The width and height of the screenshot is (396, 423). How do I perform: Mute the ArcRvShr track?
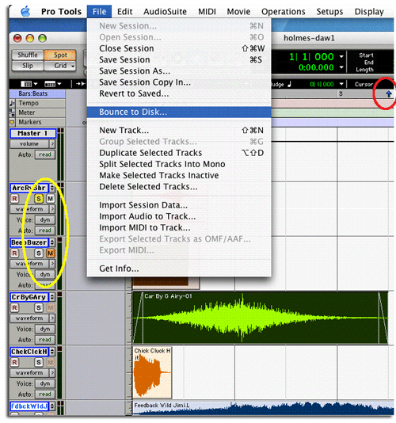click(x=50, y=199)
